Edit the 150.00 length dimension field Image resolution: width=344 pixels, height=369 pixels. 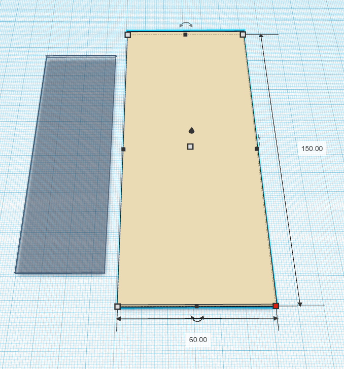pos(312,149)
